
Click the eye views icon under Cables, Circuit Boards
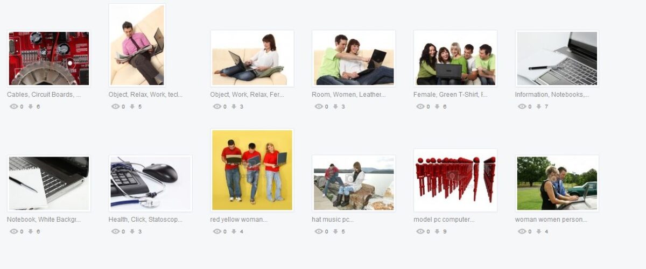(14, 107)
